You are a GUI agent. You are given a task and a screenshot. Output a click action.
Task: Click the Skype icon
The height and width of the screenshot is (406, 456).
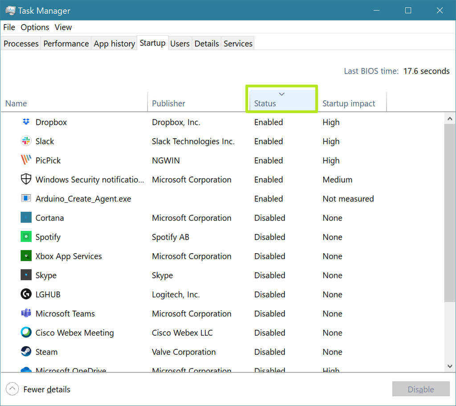point(26,275)
